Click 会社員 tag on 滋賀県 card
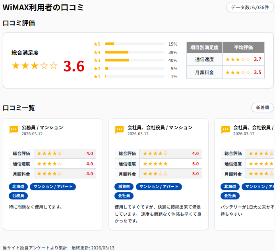 124,196
